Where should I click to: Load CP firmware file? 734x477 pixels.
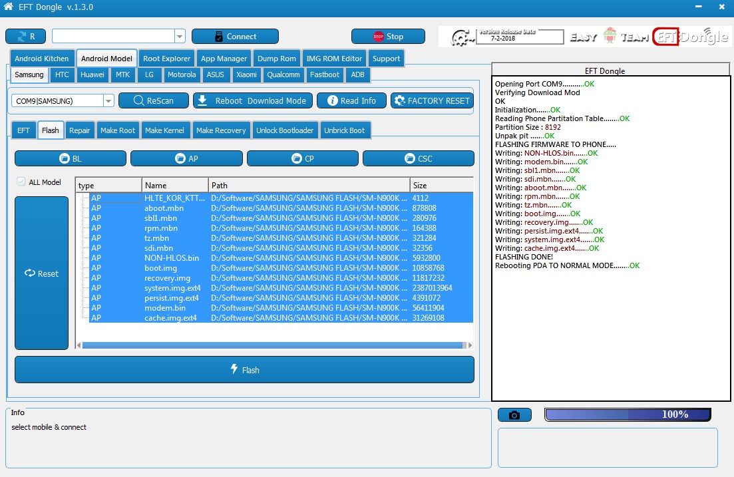coord(302,159)
